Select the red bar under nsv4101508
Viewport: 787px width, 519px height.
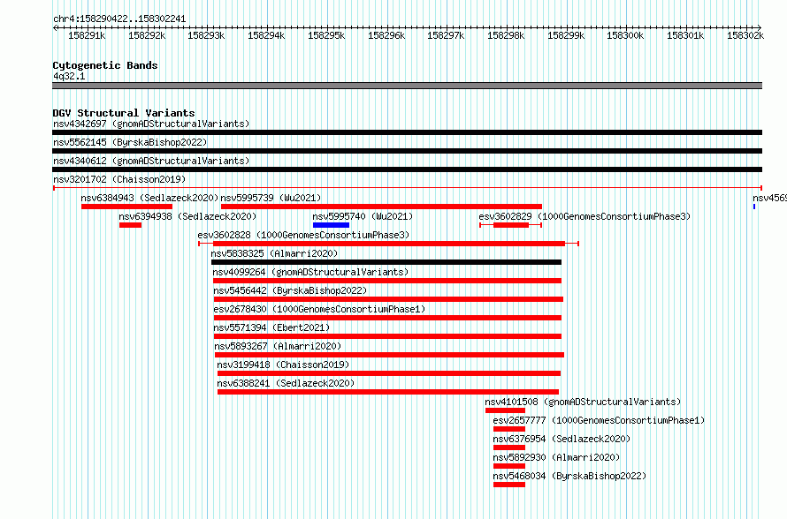pyautogui.click(x=506, y=410)
